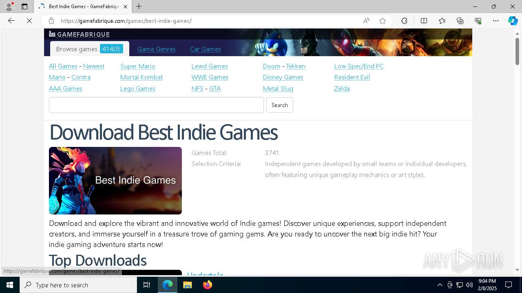Screen dimensions: 522x293
Task: Open File Explorer taskbar icon
Action: [x=188, y=285]
